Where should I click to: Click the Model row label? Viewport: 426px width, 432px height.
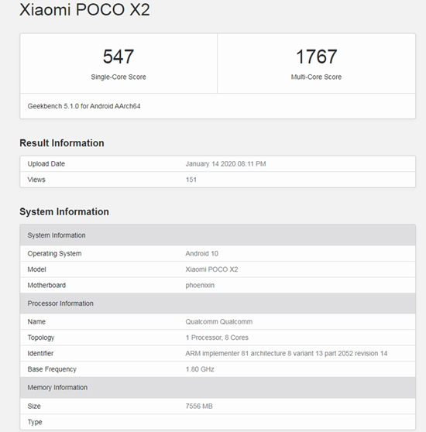tap(36, 269)
